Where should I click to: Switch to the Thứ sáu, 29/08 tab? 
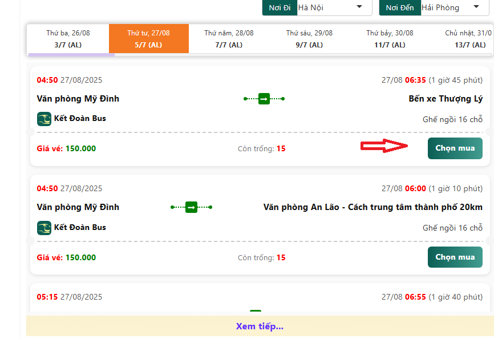click(309, 39)
